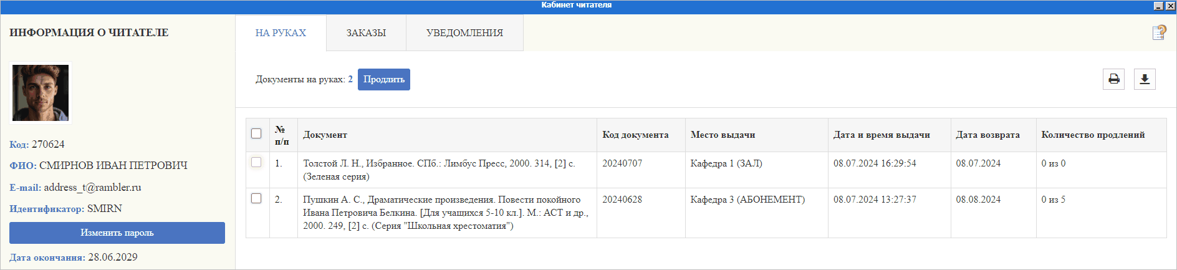Screen dimensions: 1177x270
Task: Click row number 1. in the table
Action: (279, 163)
